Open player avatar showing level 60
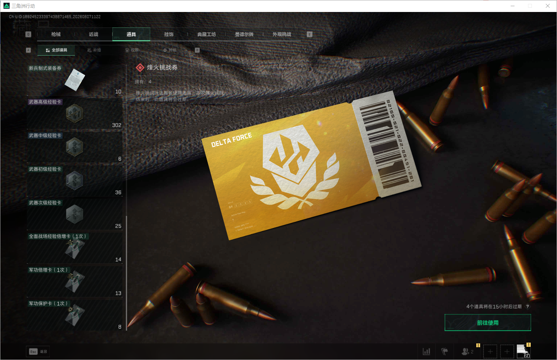557x360 pixels. tap(524, 352)
